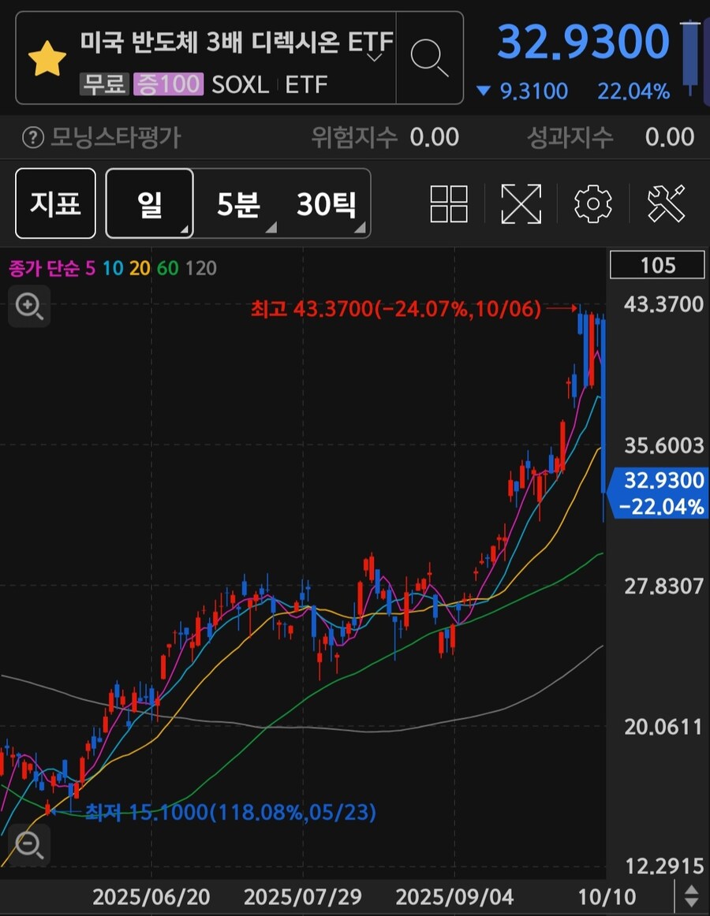Open the stock search magnifier
This screenshot has height=916, width=710.
pos(430,58)
